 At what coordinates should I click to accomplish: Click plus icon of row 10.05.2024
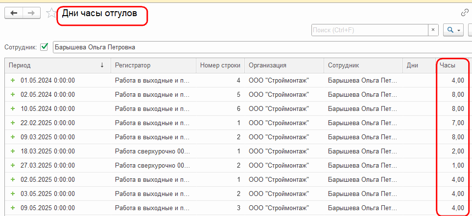click(x=13, y=108)
